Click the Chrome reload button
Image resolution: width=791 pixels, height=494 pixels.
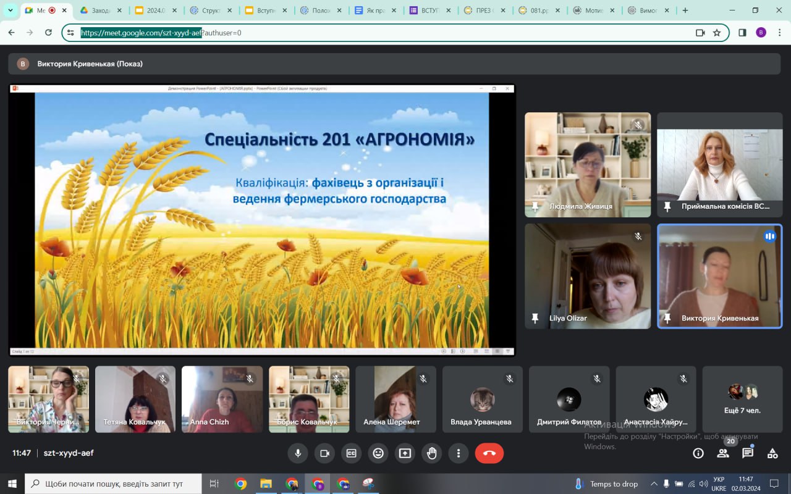click(48, 33)
